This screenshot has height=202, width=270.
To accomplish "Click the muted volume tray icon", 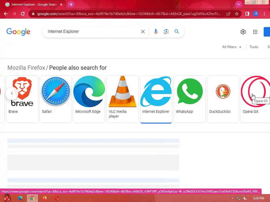I will point(245,198).
